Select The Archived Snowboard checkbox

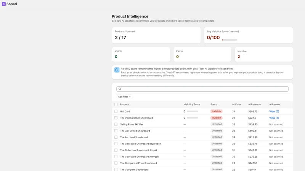click(x=116, y=137)
